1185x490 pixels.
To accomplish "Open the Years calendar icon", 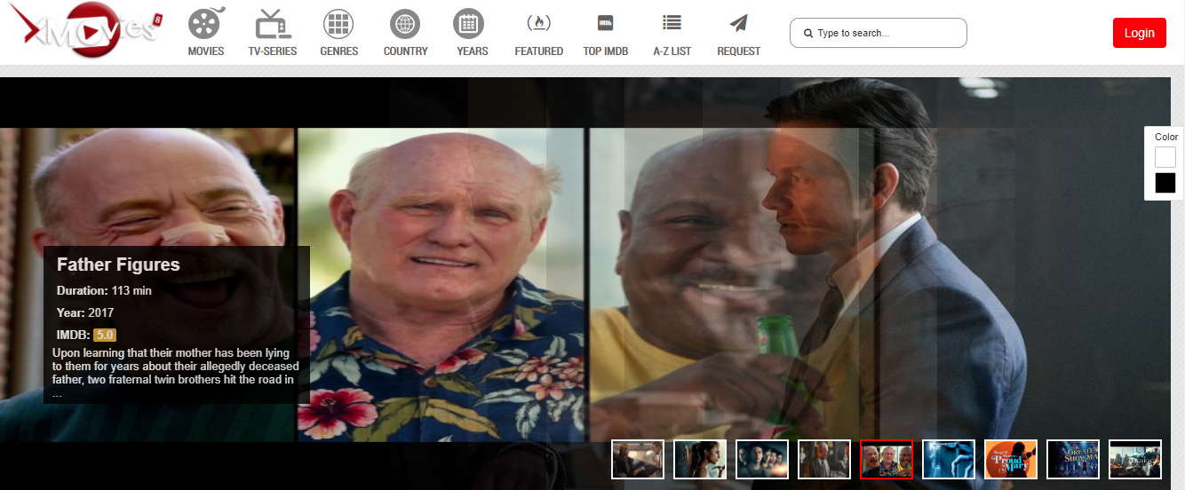I will 468,24.
